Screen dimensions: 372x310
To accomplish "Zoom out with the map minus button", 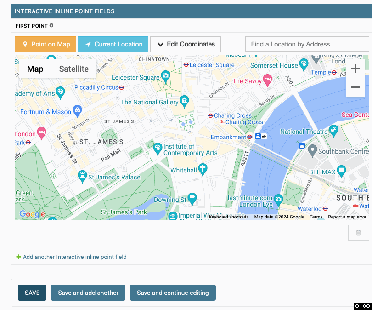I will 355,87.
